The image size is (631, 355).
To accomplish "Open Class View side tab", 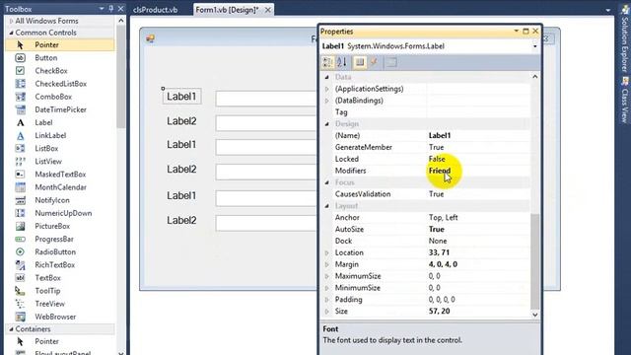I will click(x=625, y=101).
